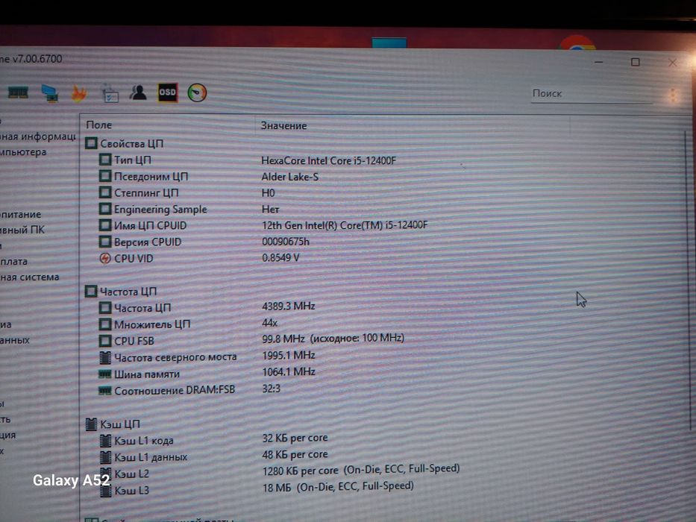Click the Псевдоним ЦП row icon
This screenshot has height=522, width=696.
[x=105, y=176]
